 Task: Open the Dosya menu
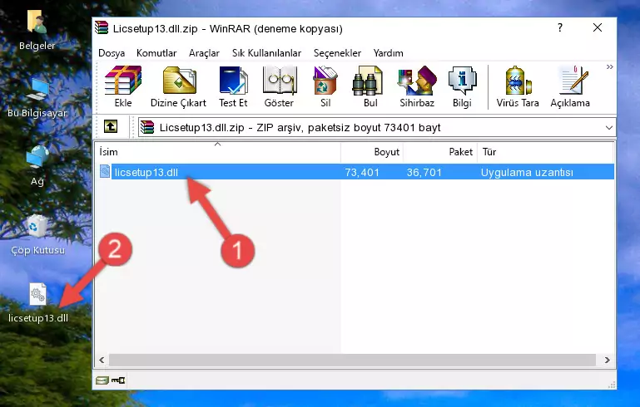click(112, 53)
